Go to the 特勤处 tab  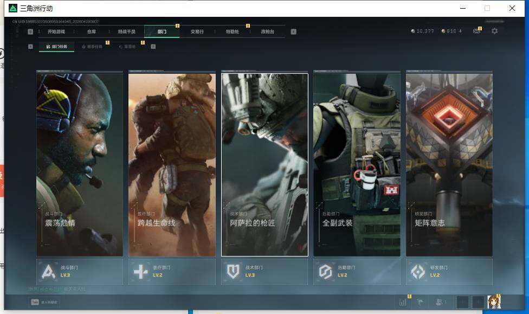click(232, 31)
